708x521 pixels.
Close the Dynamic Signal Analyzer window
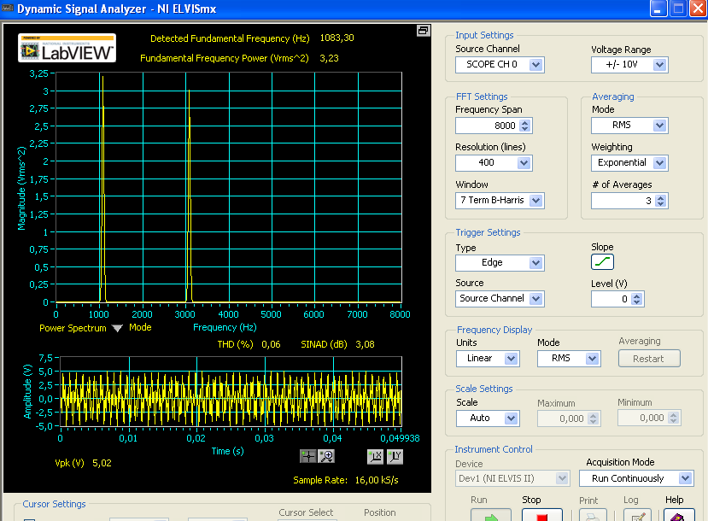[698, 9]
